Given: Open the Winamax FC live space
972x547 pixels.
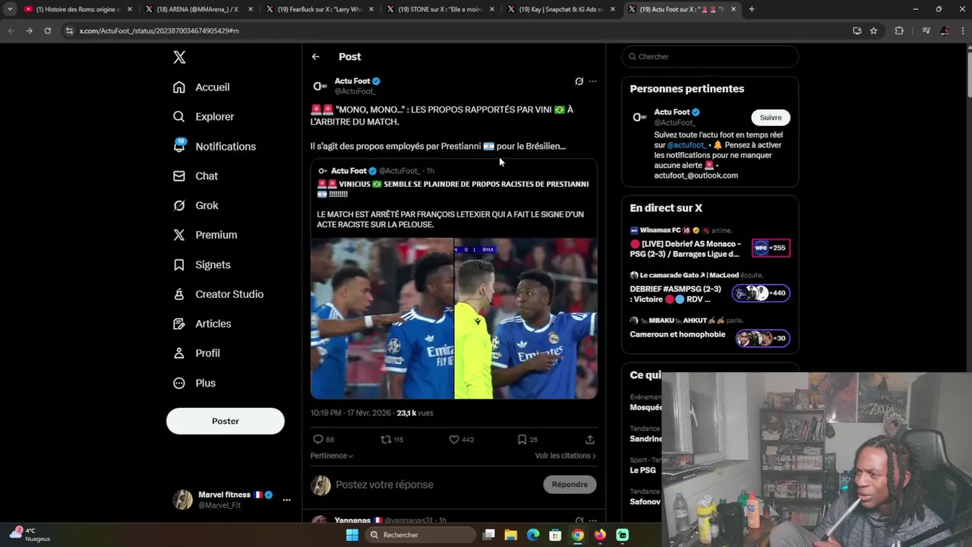Looking at the screenshot, I should tap(710, 244).
